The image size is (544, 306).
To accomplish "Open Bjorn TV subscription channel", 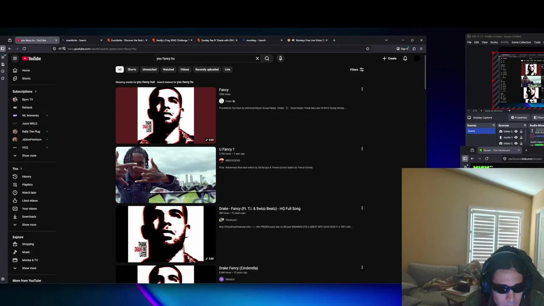I will [28, 99].
